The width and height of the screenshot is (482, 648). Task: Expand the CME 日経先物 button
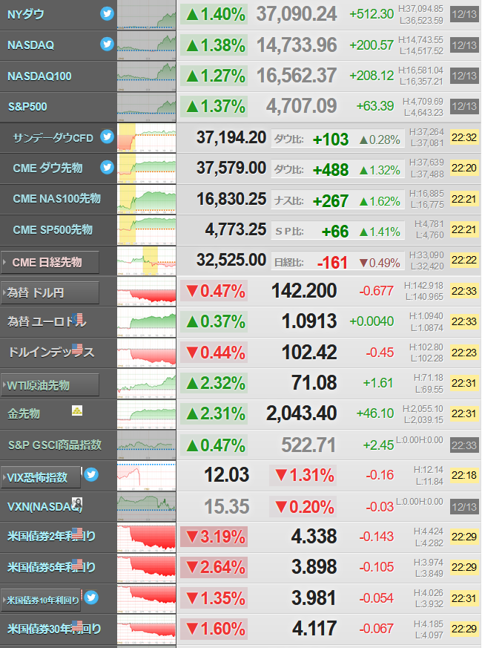(50, 262)
